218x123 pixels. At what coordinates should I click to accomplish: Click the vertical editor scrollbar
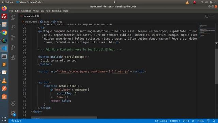[x=217, y=66]
